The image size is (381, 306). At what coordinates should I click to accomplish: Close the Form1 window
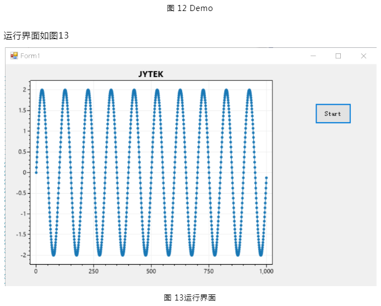point(363,56)
